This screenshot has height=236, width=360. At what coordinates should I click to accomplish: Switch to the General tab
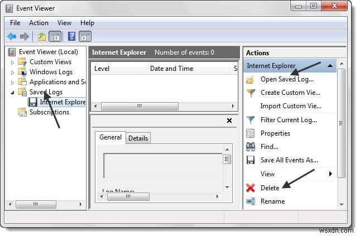point(111,137)
